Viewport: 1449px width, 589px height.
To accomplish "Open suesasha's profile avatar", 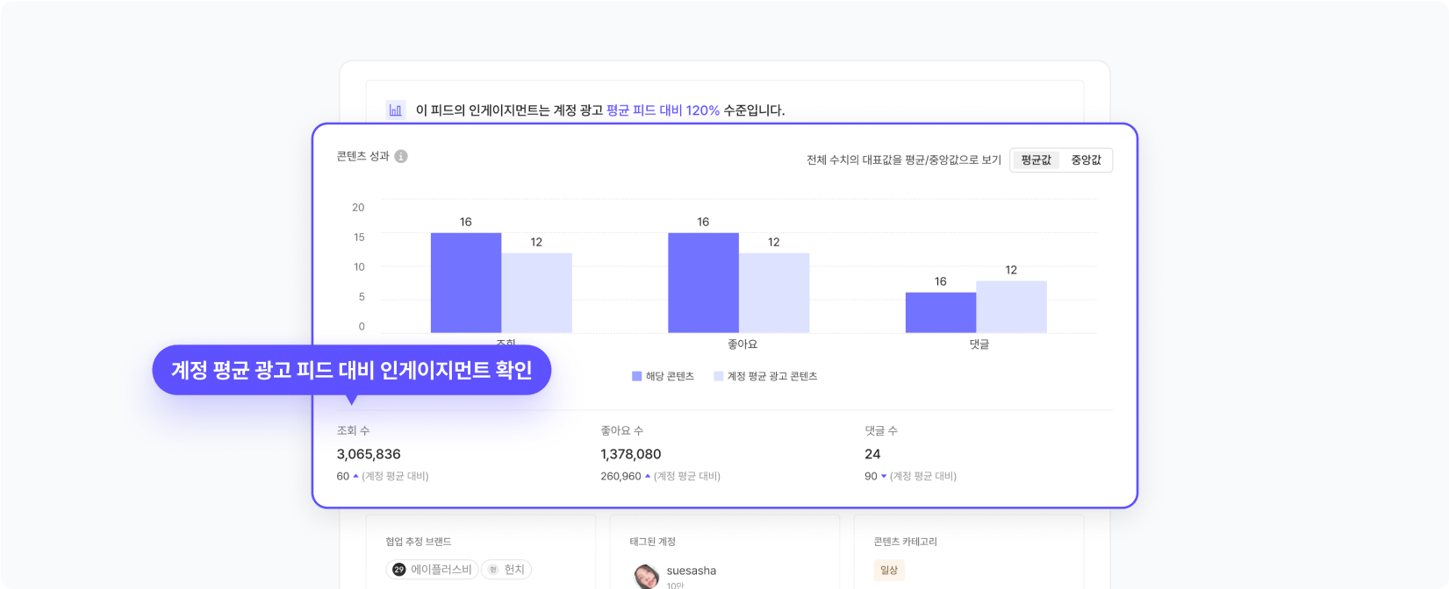I will coord(647,576).
